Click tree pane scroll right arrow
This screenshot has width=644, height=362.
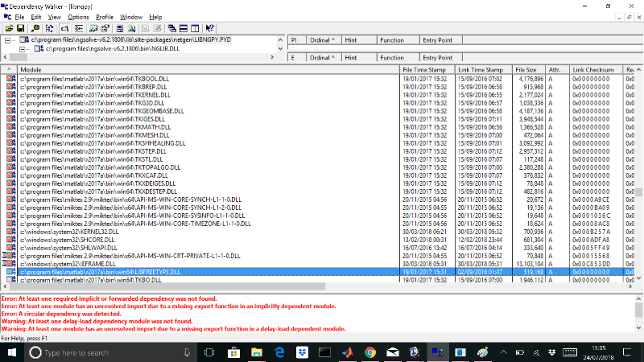[x=272, y=57]
